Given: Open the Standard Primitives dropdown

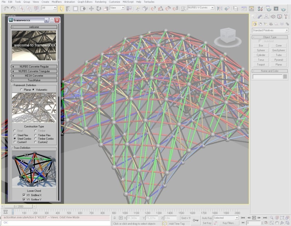Looking at the screenshot, I should [270, 31].
